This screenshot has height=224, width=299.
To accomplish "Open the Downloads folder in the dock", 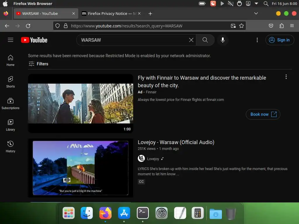I will (x=215, y=214).
